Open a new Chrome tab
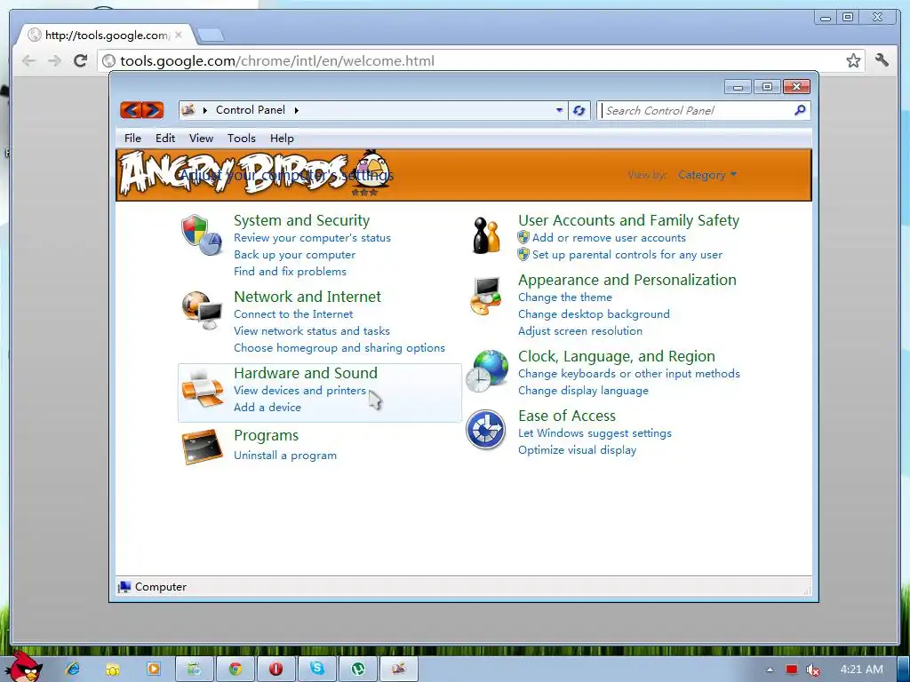This screenshot has width=910, height=682. coord(210,36)
